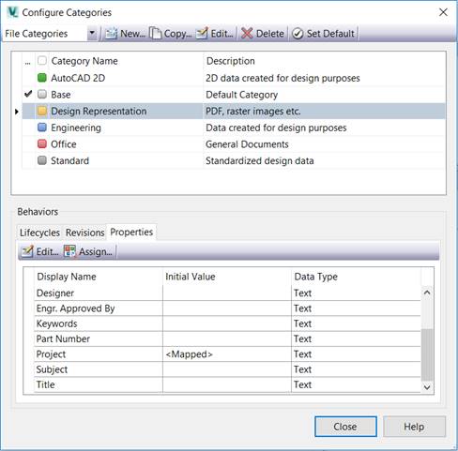
Task: Select the red Office category swatch
Action: (42, 143)
